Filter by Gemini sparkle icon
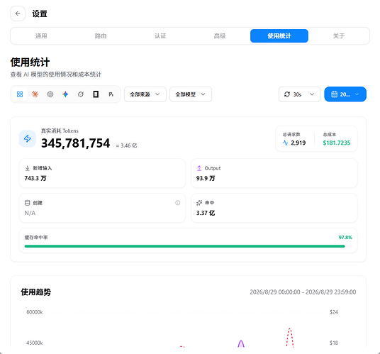This screenshot has height=354, width=380. click(65, 94)
